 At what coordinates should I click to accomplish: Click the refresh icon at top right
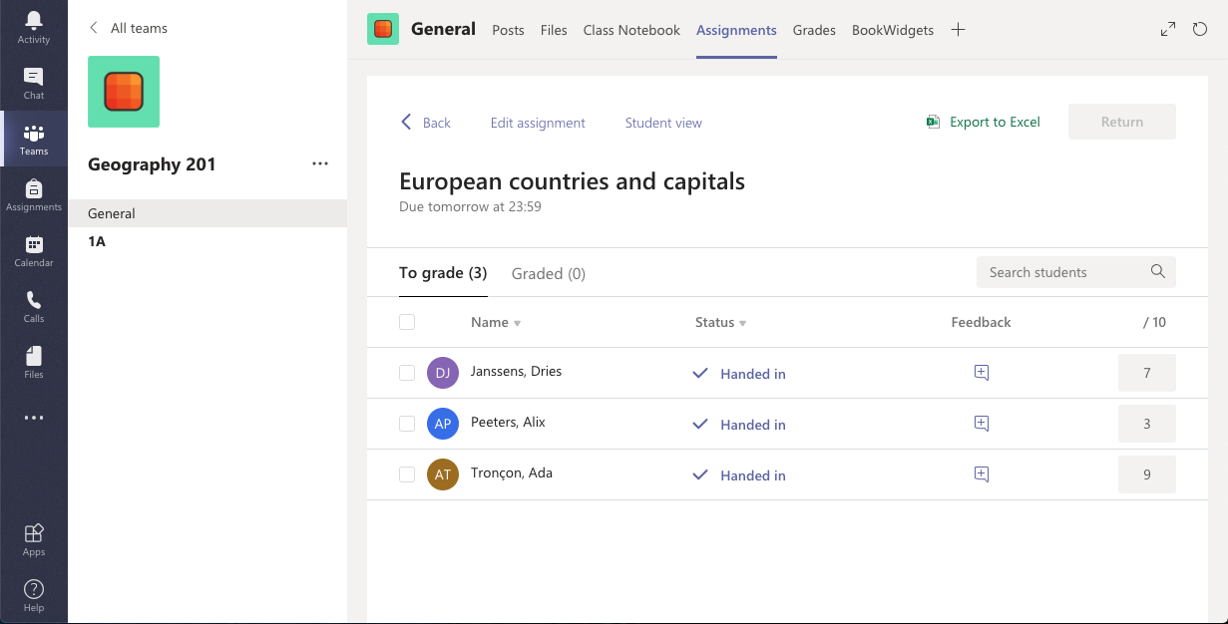tap(1200, 30)
